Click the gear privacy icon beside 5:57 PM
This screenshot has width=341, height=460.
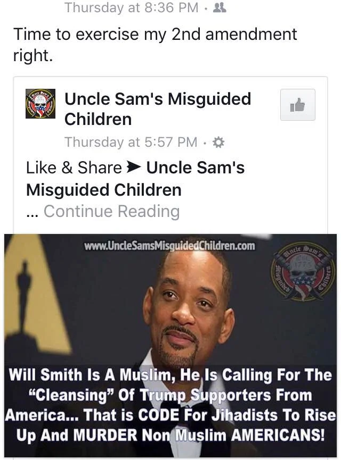[x=218, y=143]
